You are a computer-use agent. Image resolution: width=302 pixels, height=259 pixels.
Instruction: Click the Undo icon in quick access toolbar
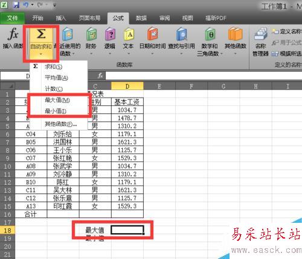25,5
